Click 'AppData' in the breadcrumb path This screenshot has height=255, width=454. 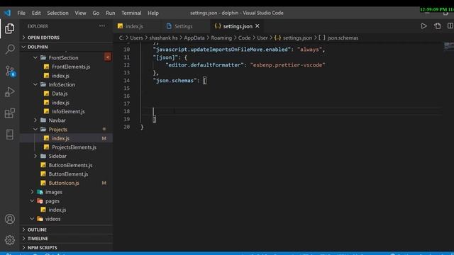tap(194, 38)
